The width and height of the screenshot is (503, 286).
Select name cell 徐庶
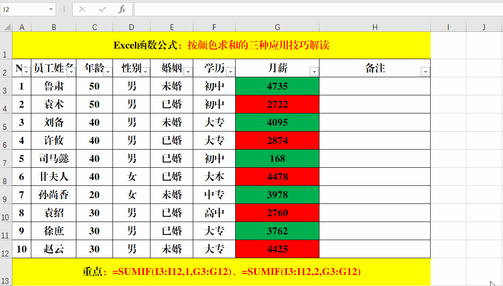(53, 231)
